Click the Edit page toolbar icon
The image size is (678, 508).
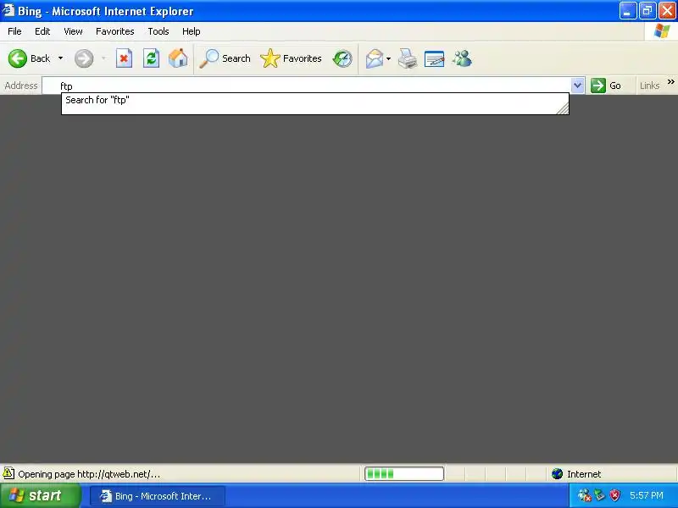(x=434, y=58)
